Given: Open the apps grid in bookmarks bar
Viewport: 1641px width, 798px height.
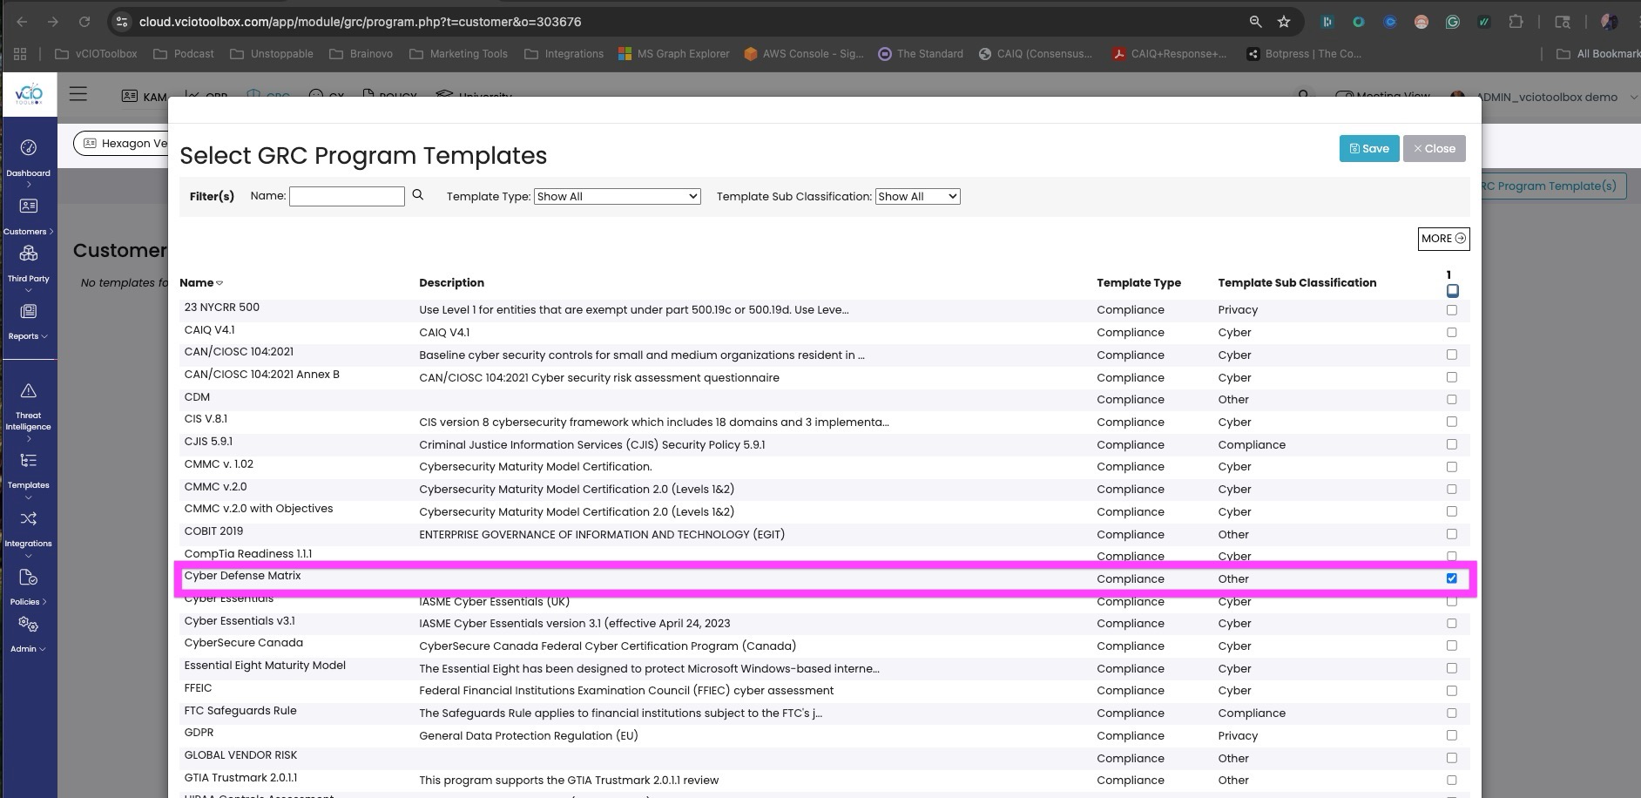Looking at the screenshot, I should [20, 54].
